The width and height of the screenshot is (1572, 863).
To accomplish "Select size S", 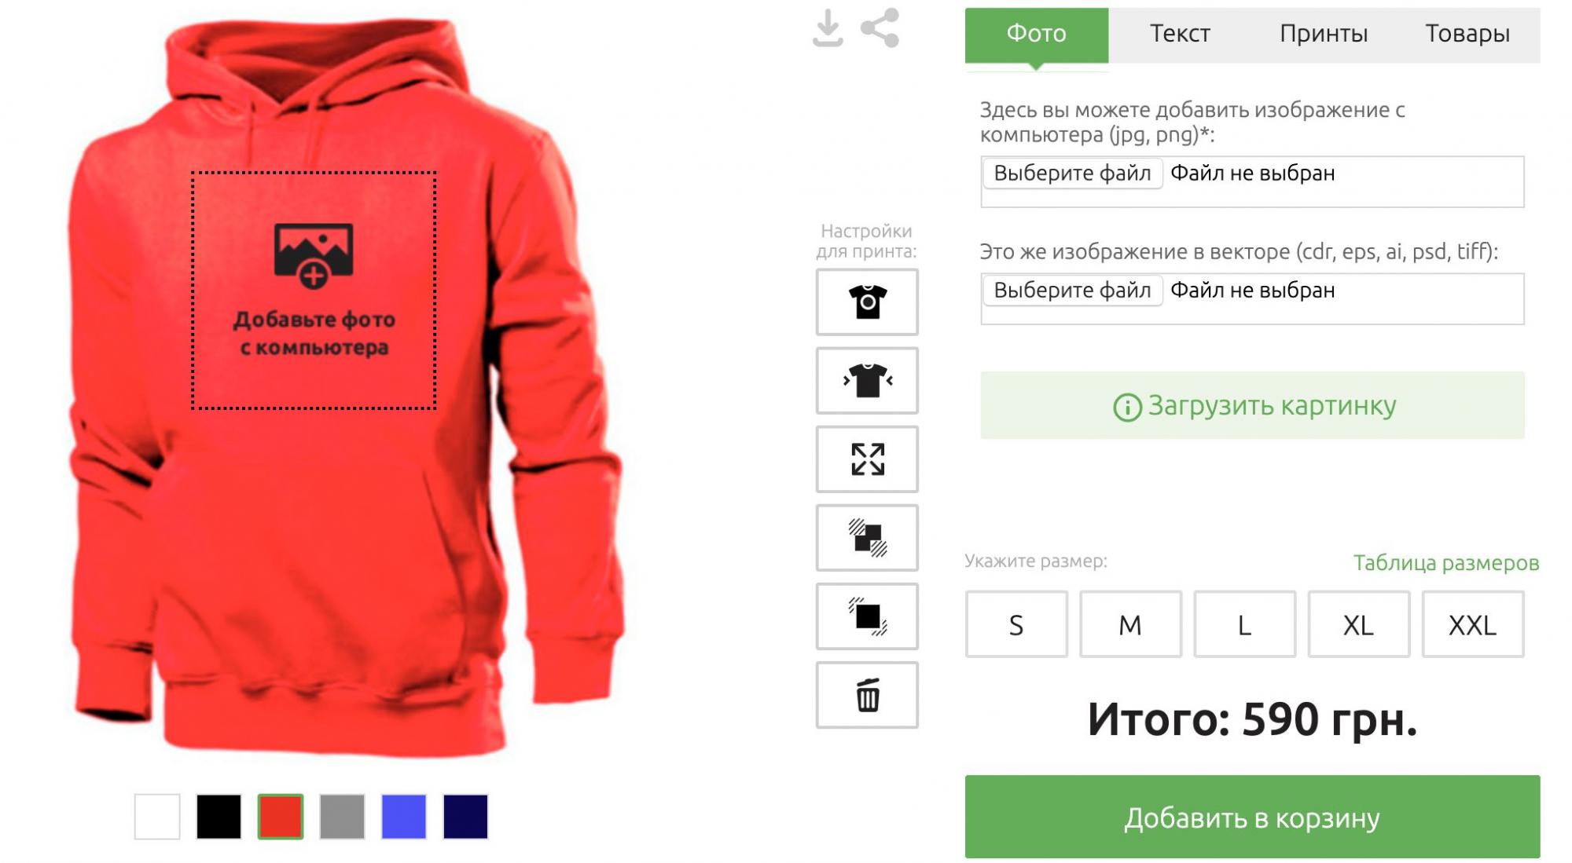I will pyautogui.click(x=1016, y=624).
